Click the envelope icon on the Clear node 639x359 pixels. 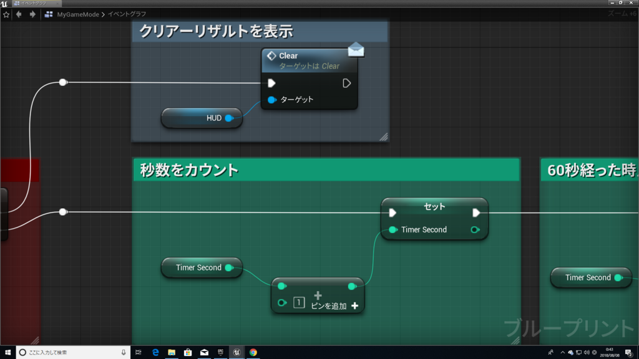(x=356, y=49)
